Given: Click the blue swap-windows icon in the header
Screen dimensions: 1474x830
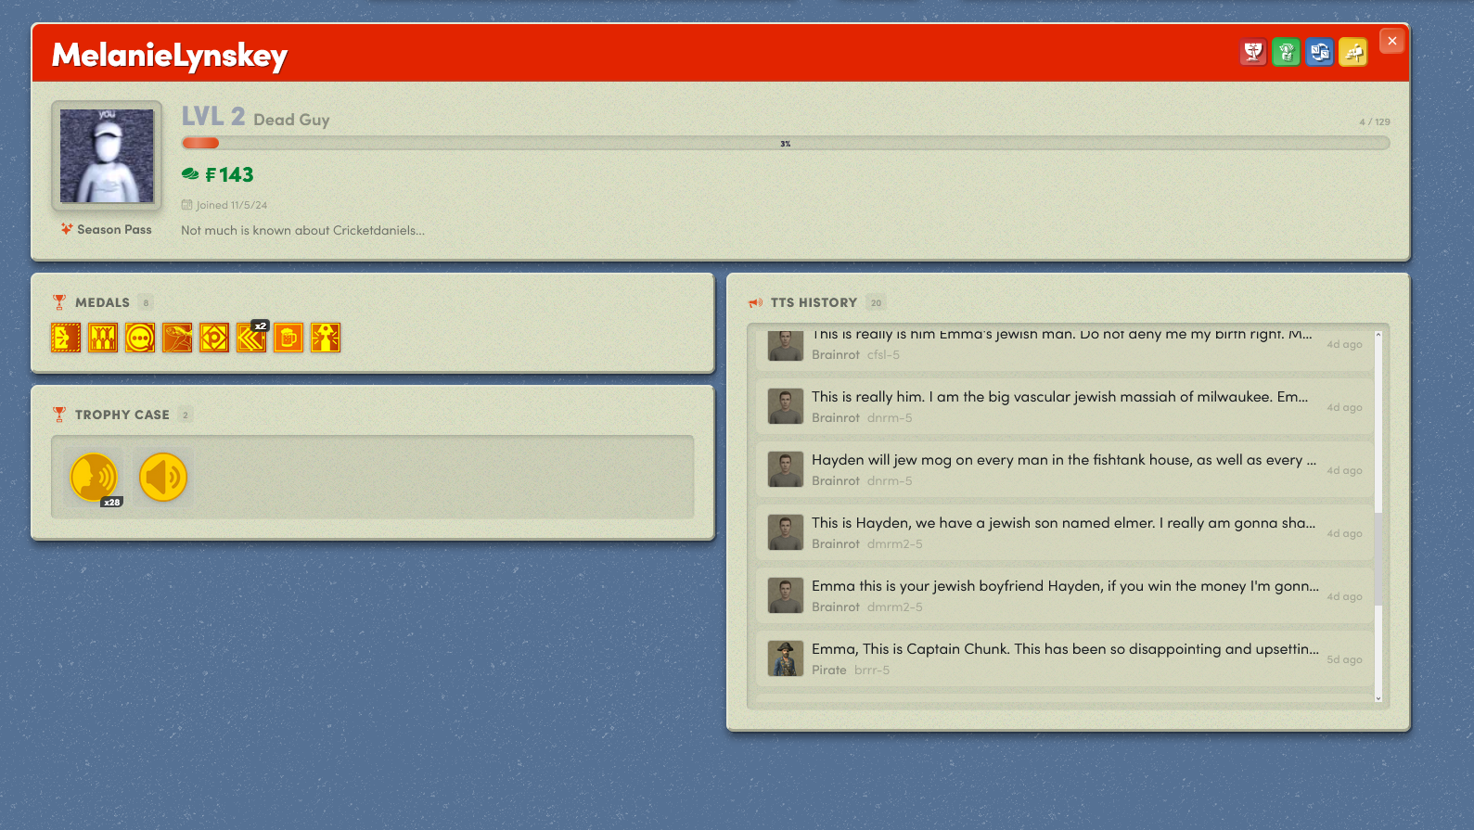Looking at the screenshot, I should pyautogui.click(x=1320, y=52).
